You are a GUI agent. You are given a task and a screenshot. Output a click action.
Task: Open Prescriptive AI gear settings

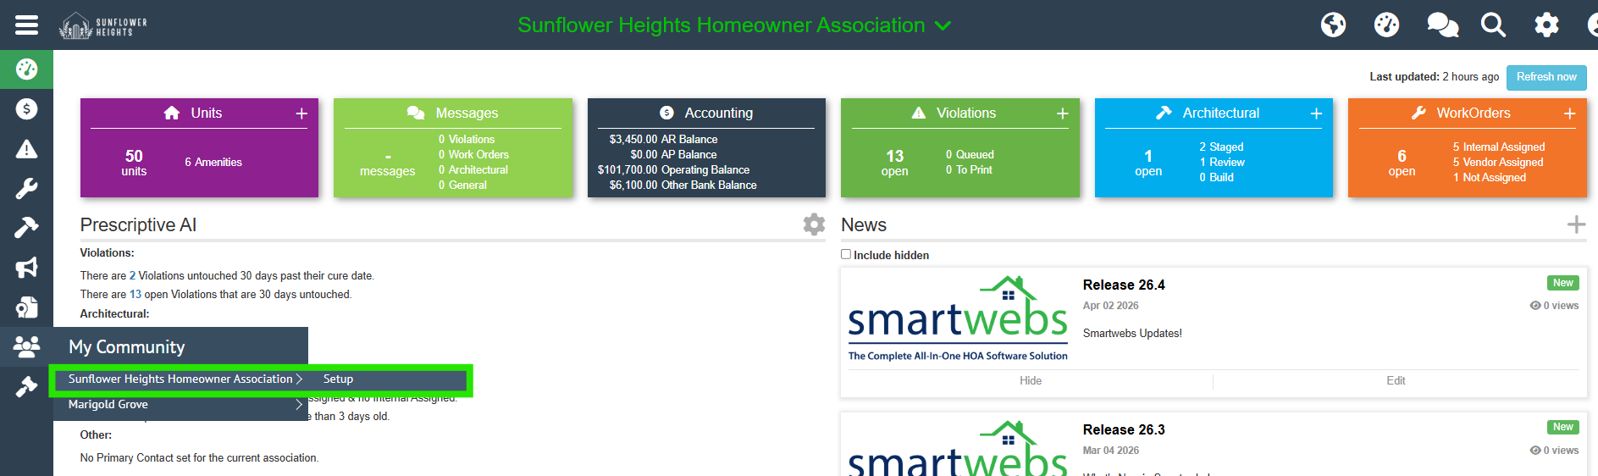[x=814, y=224]
